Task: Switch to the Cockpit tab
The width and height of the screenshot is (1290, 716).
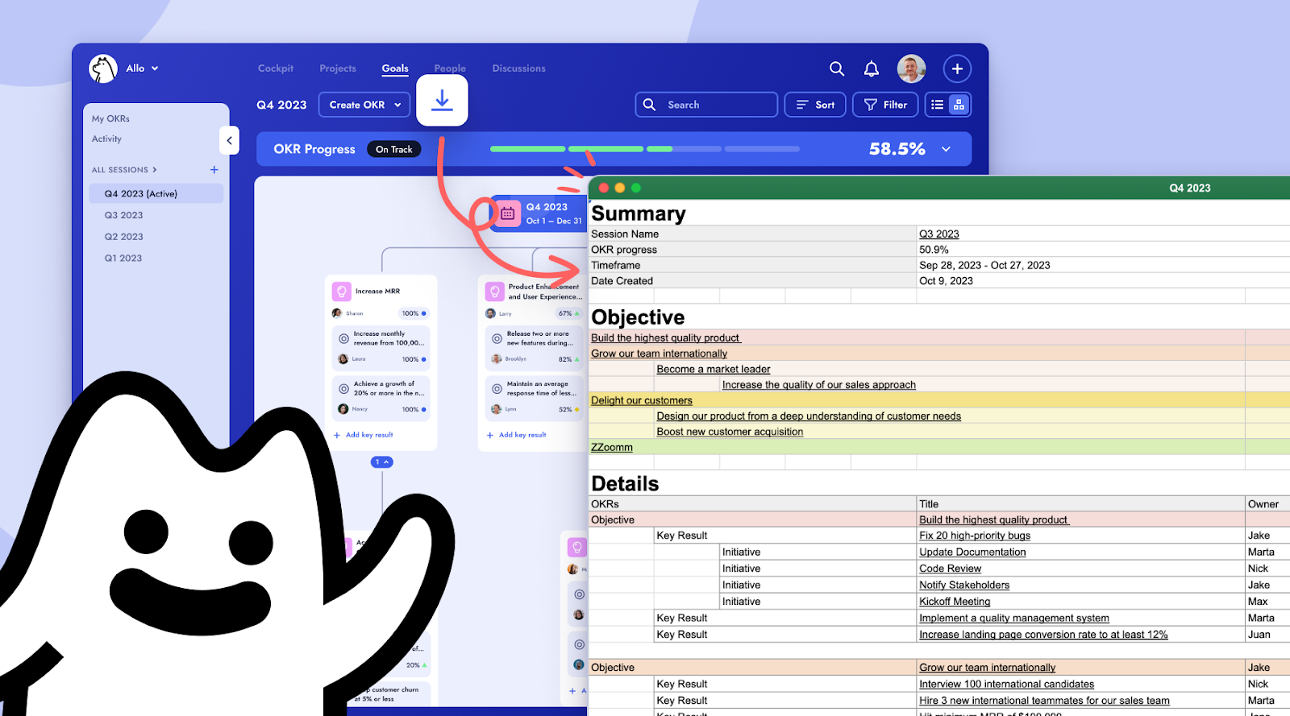Action: [275, 68]
